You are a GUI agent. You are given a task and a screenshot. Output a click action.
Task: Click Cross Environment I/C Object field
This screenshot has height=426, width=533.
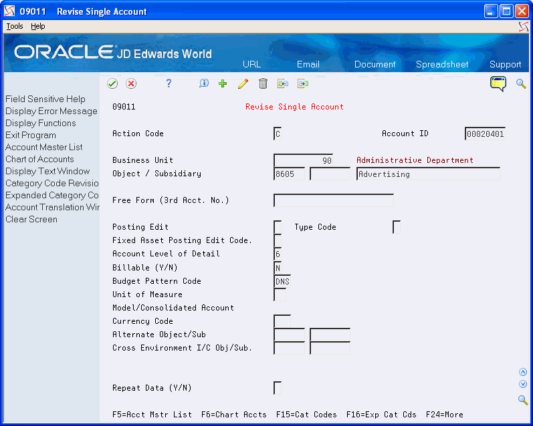point(290,349)
